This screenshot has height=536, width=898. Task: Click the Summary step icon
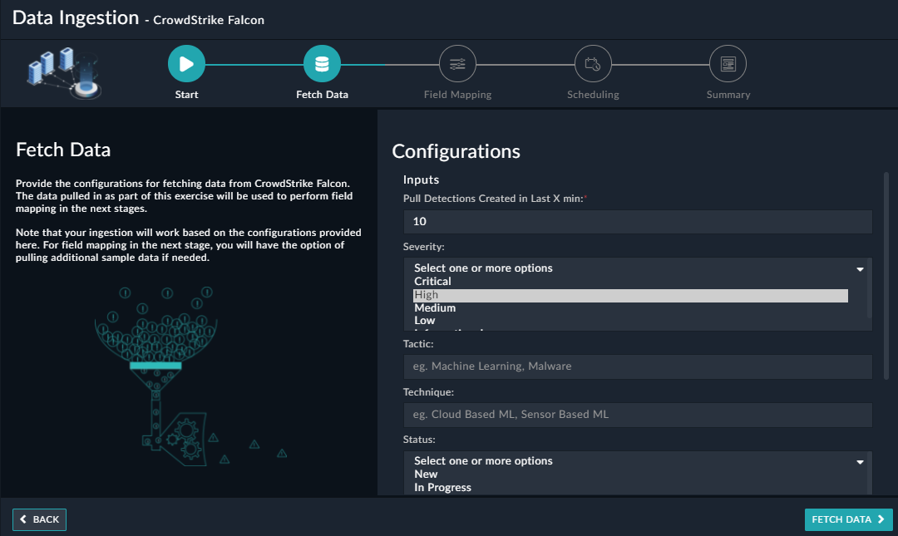728,64
